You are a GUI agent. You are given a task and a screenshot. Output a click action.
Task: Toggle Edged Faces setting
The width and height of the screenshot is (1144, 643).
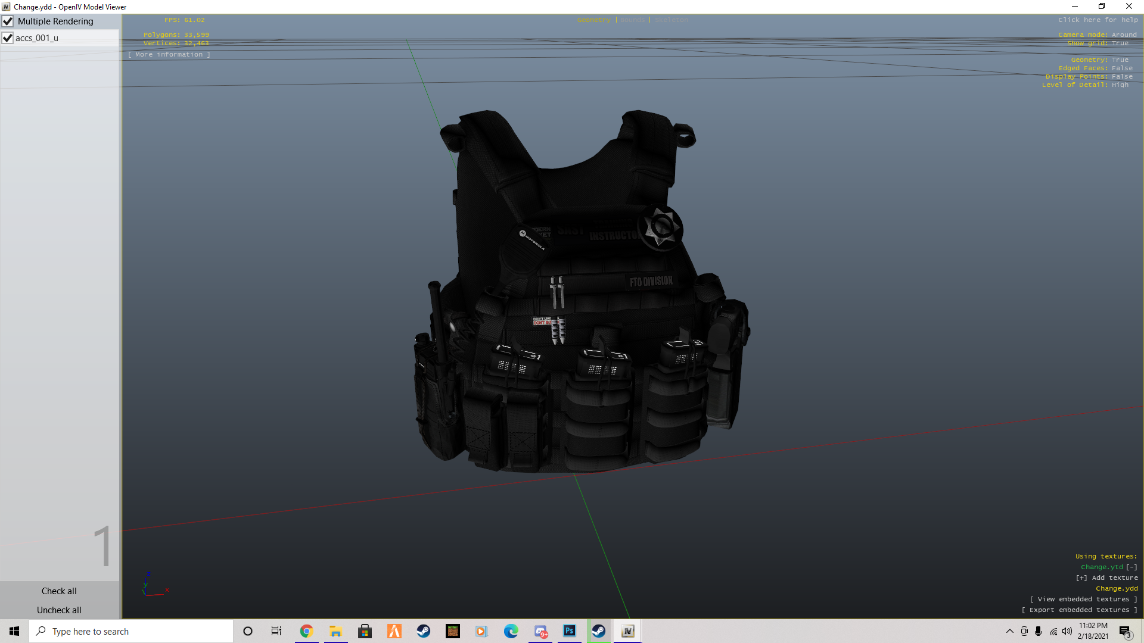(x=1121, y=68)
